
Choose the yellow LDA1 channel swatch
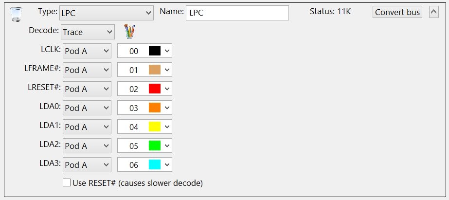click(x=154, y=127)
